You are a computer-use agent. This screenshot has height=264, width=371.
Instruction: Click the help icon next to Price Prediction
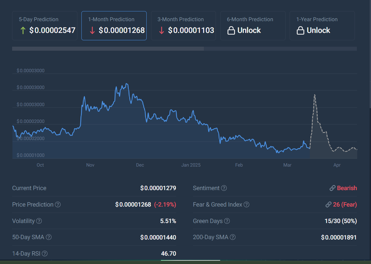[x=58, y=205]
